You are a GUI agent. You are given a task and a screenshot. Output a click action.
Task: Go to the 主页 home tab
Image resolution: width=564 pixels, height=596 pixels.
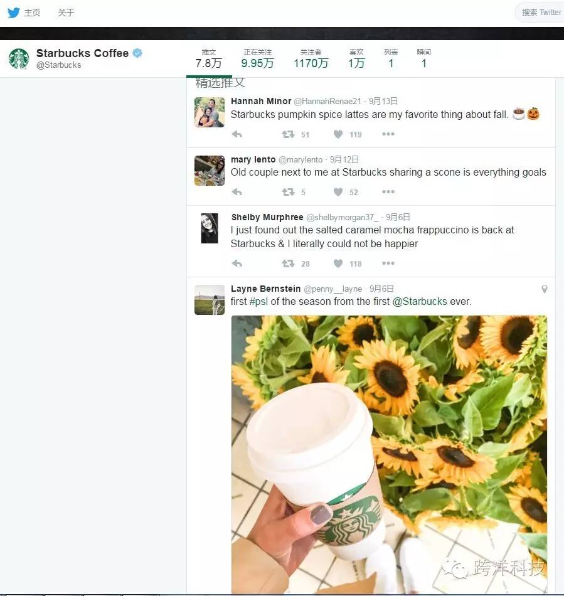click(x=32, y=13)
